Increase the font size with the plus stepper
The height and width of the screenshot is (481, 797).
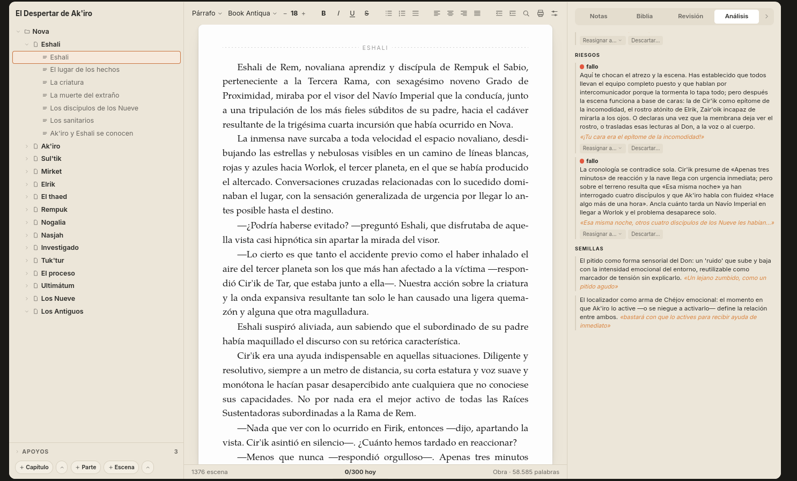click(304, 13)
